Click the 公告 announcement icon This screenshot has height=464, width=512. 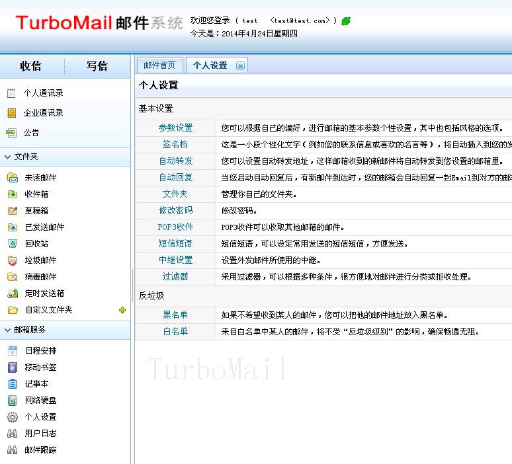pos(11,133)
